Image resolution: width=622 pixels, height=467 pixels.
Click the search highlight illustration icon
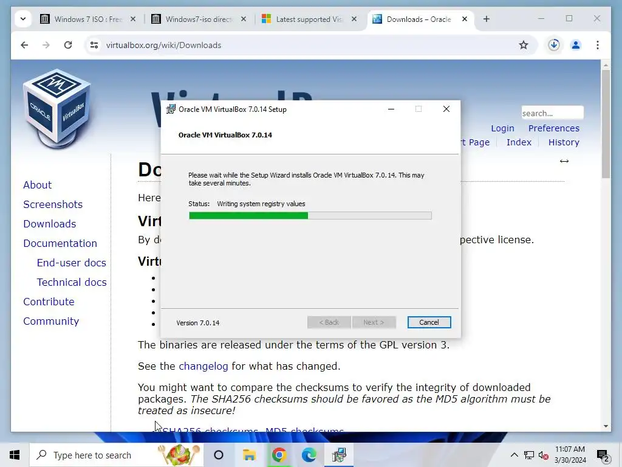click(179, 455)
